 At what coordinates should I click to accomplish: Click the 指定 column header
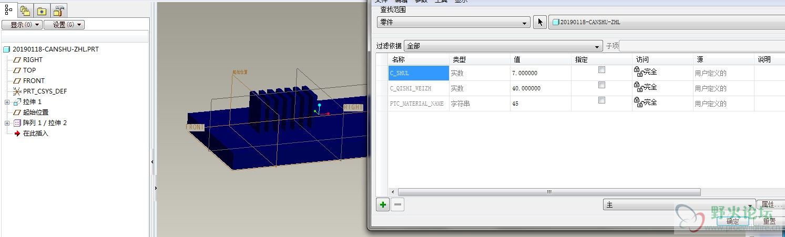tap(602, 59)
